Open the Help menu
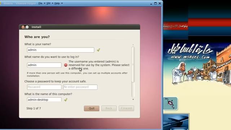The width and height of the screenshot is (231, 130). pos(57,3)
